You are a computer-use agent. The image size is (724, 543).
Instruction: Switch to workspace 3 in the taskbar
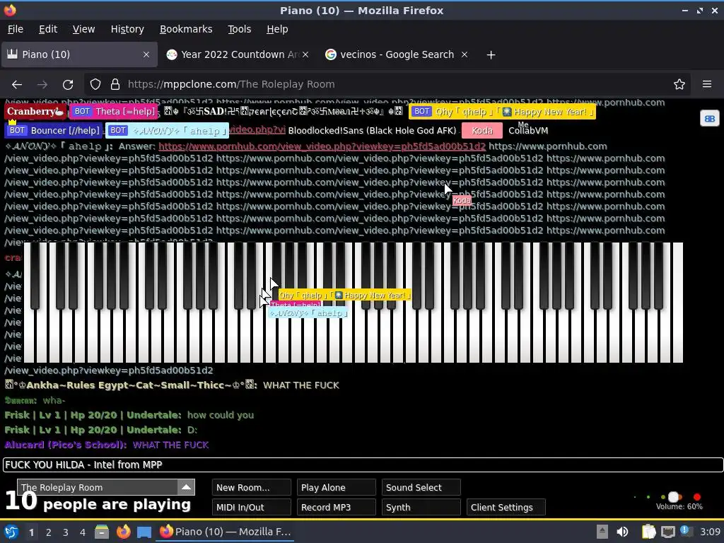(x=66, y=532)
